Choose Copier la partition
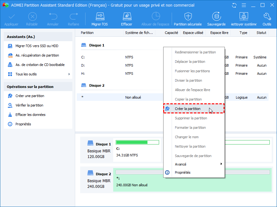Screen dimensions: 277x207 pos(194,99)
